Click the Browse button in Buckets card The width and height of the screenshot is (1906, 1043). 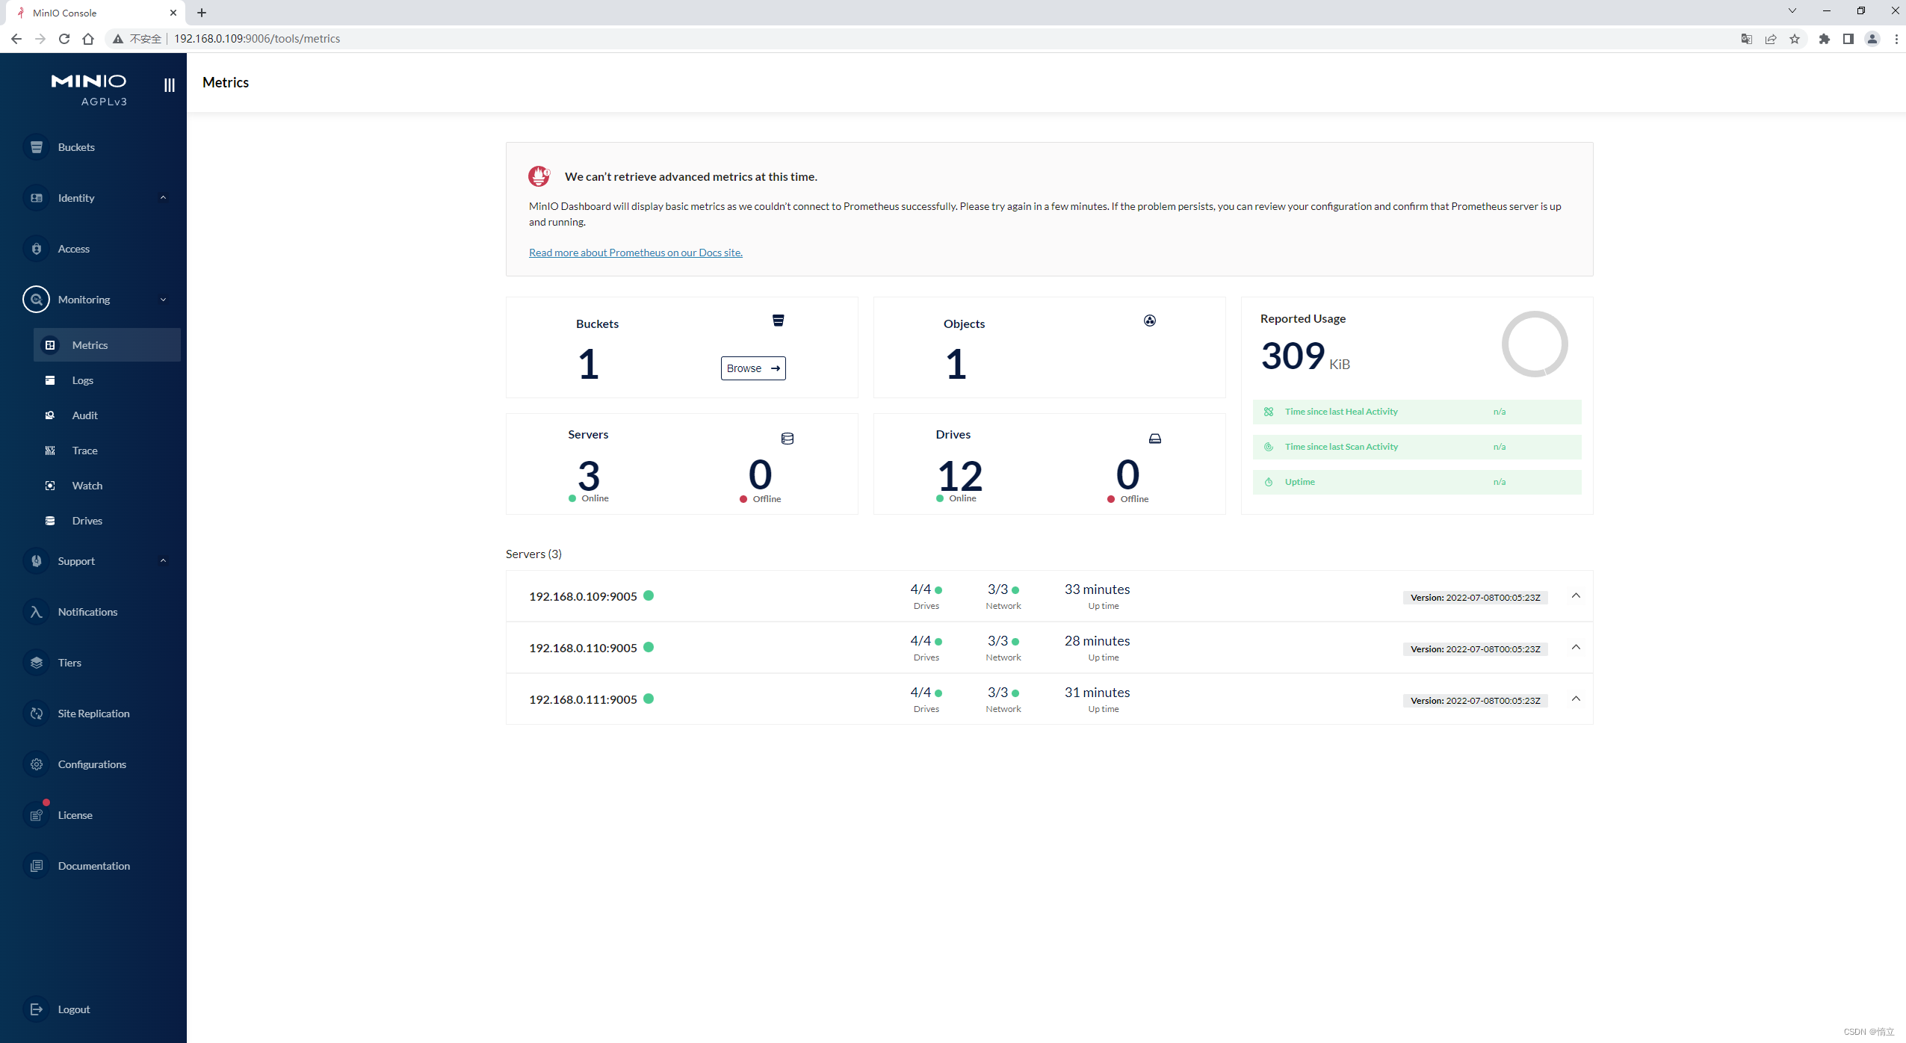point(753,368)
